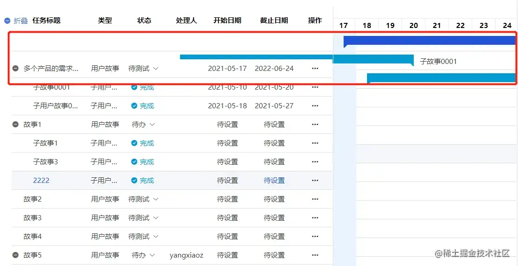Image resolution: width=518 pixels, height=266 pixels.
Task: Click day 17 in the Gantt date header
Action: 344,26
